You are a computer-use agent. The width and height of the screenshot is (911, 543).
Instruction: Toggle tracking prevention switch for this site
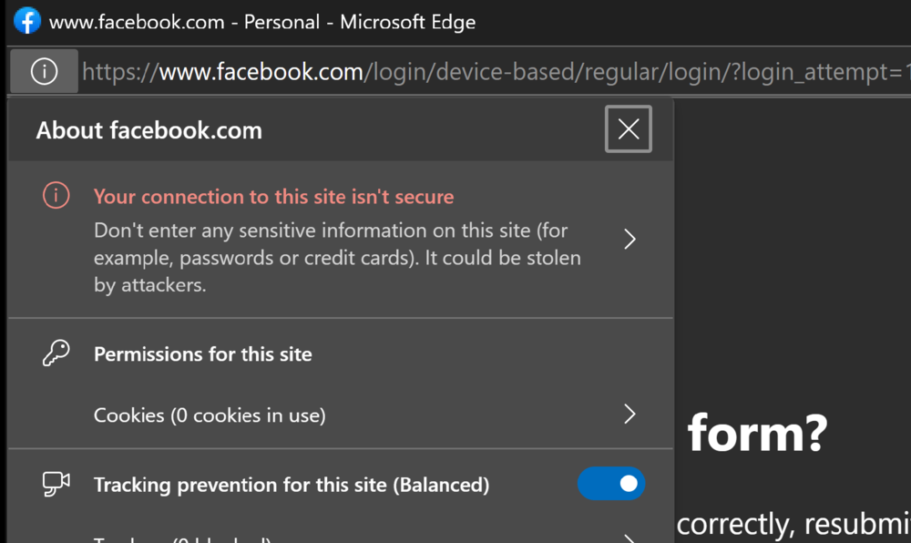coord(610,484)
